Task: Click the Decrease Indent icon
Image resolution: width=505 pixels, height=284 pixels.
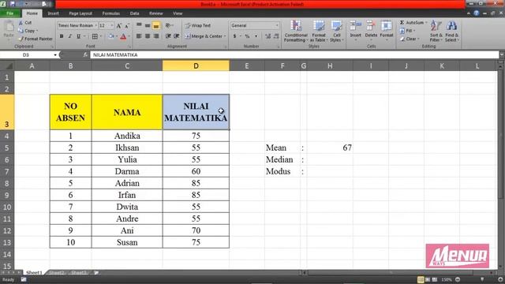Action: pos(168,36)
